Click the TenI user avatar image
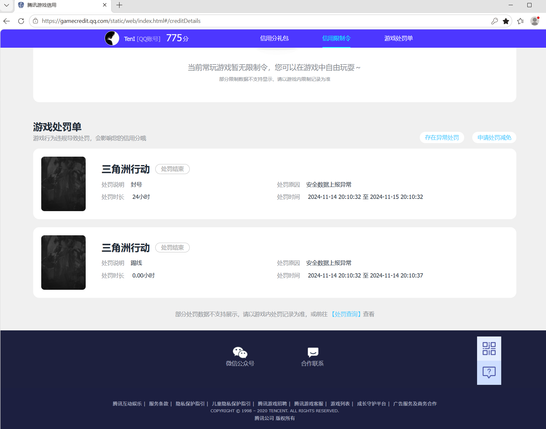 click(112, 38)
